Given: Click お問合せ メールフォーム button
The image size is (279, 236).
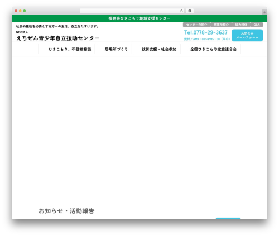Looking at the screenshot, I should point(247,35).
